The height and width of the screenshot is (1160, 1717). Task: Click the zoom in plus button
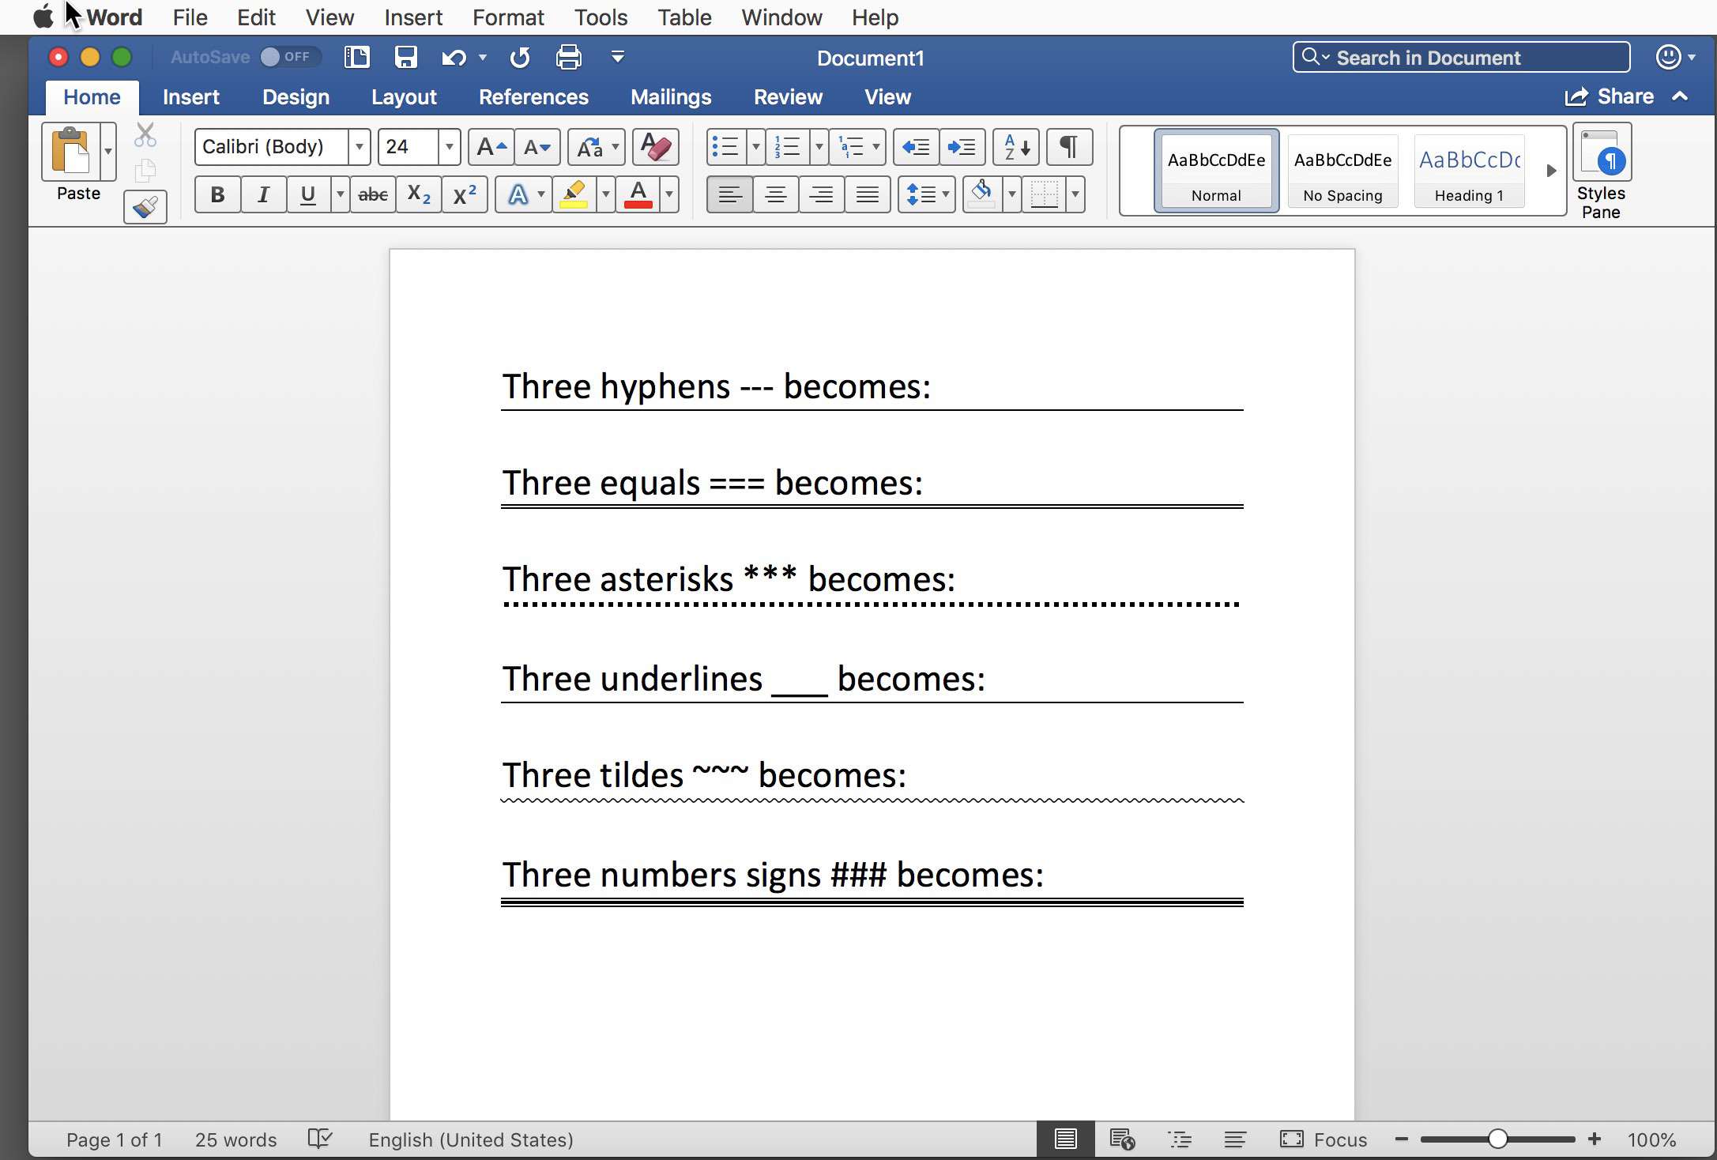pos(1595,1139)
